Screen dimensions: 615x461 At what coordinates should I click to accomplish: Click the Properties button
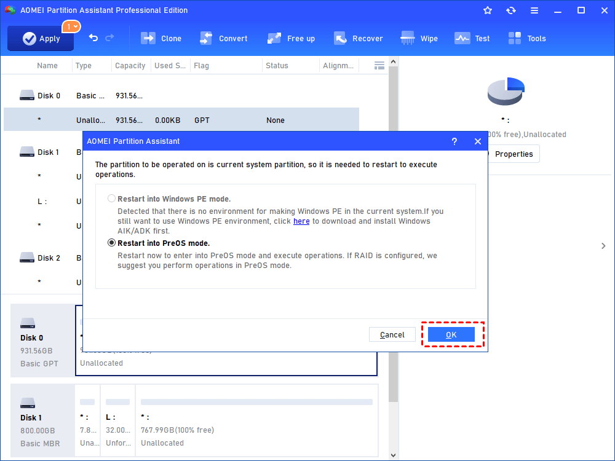(x=514, y=154)
